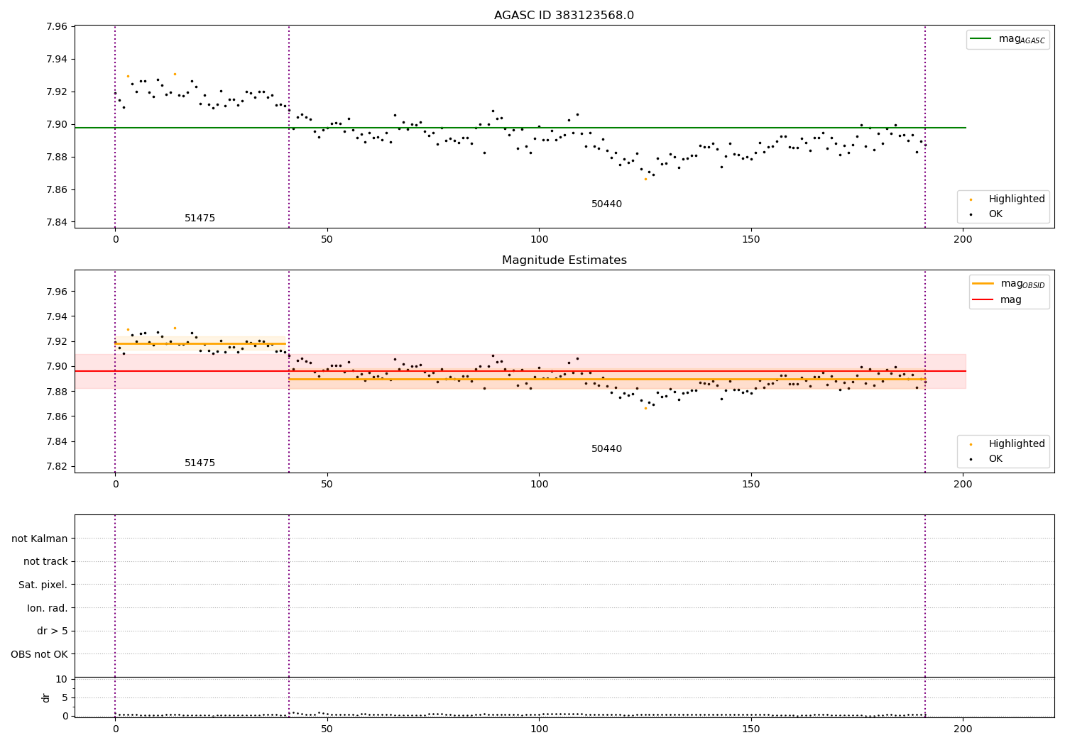Select the mag OBSID legend entry

tap(1009, 284)
